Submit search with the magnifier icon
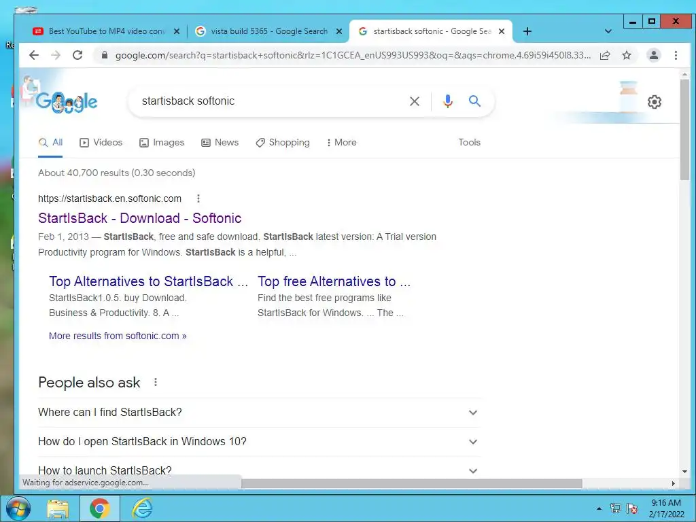The image size is (696, 522). 474,101
